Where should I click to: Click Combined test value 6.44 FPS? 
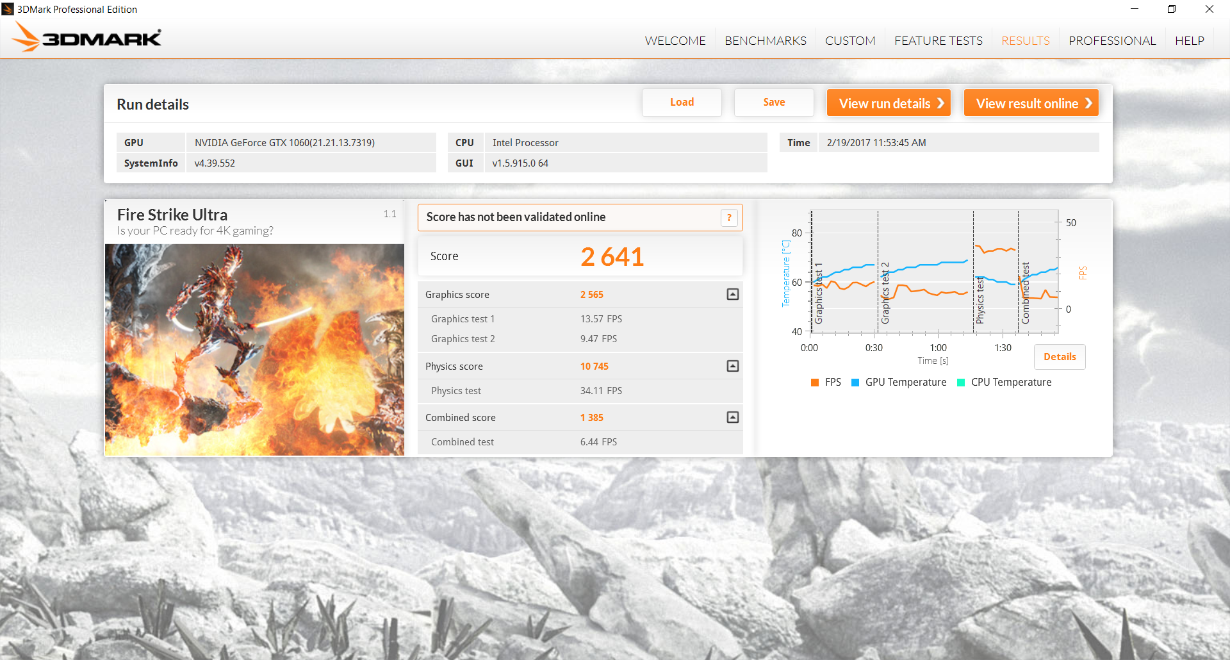tap(598, 442)
